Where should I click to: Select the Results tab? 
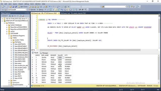(35, 53)
